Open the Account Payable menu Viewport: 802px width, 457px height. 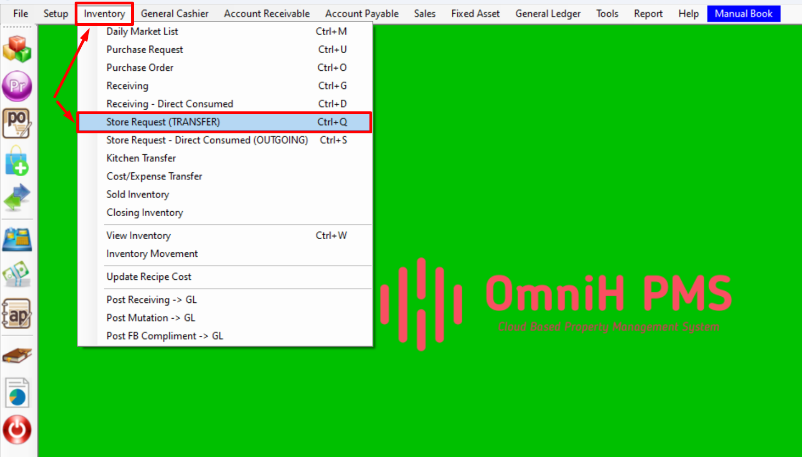[362, 14]
